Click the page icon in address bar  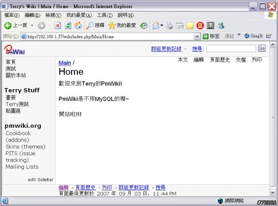point(24,37)
